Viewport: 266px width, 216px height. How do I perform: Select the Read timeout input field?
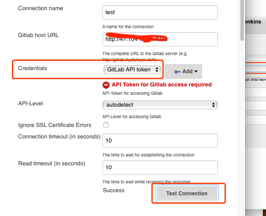pyautogui.click(x=160, y=168)
